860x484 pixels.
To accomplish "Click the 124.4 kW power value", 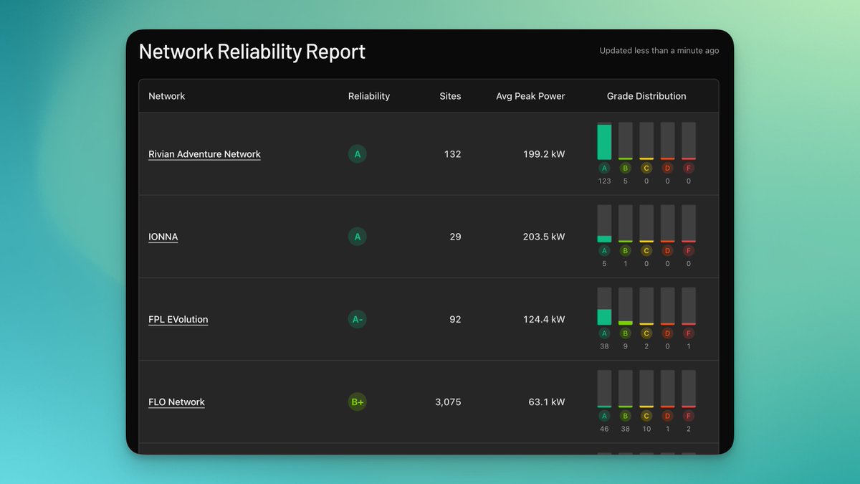I will coord(544,319).
